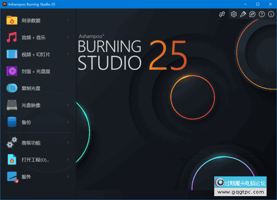This screenshot has height=200, width=277.
Task: Click the paintbrush theme icon
Action: point(243,14)
